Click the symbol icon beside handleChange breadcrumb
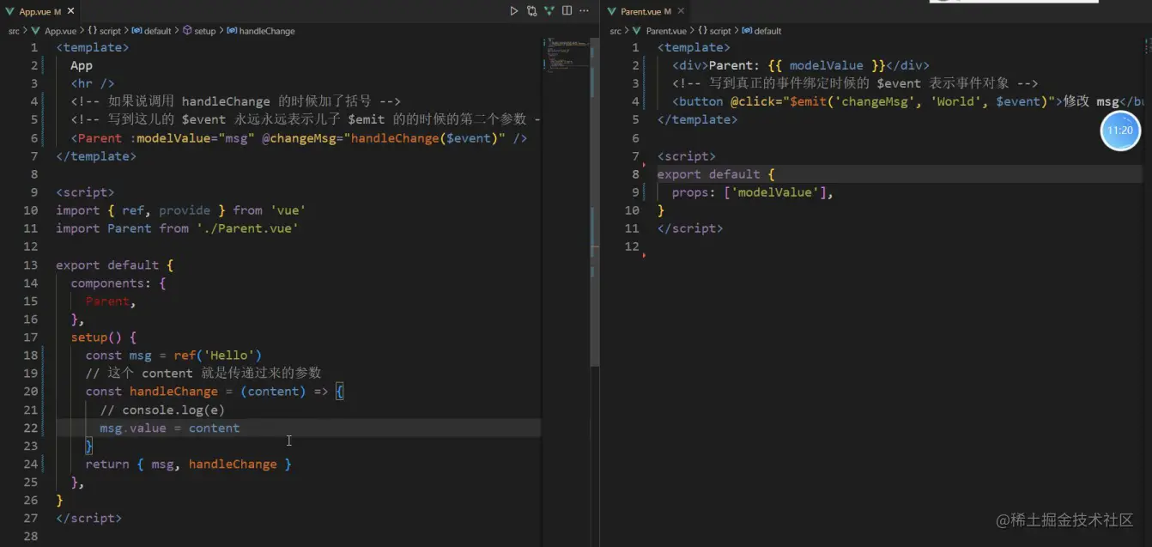1152x547 pixels. [232, 31]
